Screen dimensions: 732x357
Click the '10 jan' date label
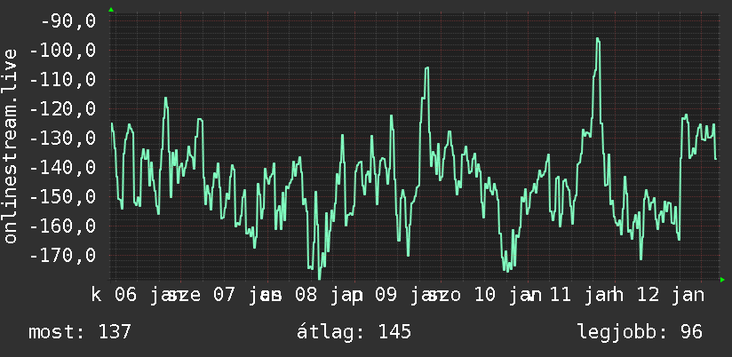pos(508,296)
